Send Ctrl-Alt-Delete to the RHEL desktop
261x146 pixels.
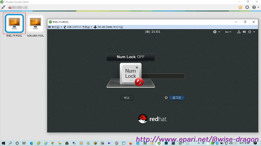[108, 27]
